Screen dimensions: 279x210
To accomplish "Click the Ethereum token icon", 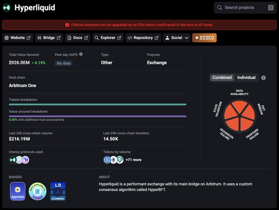I will tap(113, 160).
